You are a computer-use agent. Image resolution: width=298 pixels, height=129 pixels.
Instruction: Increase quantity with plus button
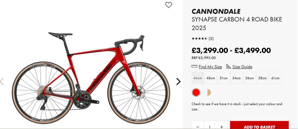(222, 127)
